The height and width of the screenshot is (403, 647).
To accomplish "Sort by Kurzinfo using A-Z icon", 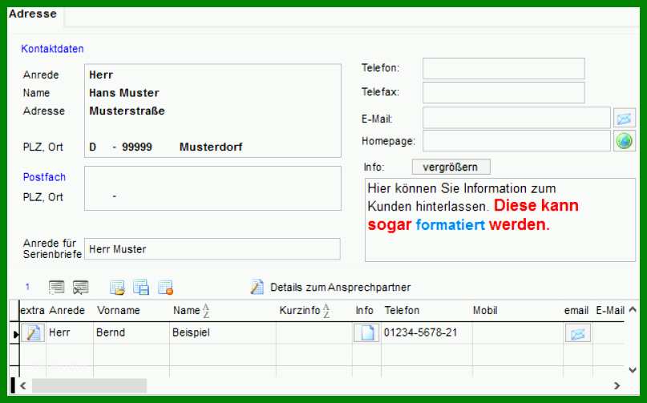I will click(326, 311).
